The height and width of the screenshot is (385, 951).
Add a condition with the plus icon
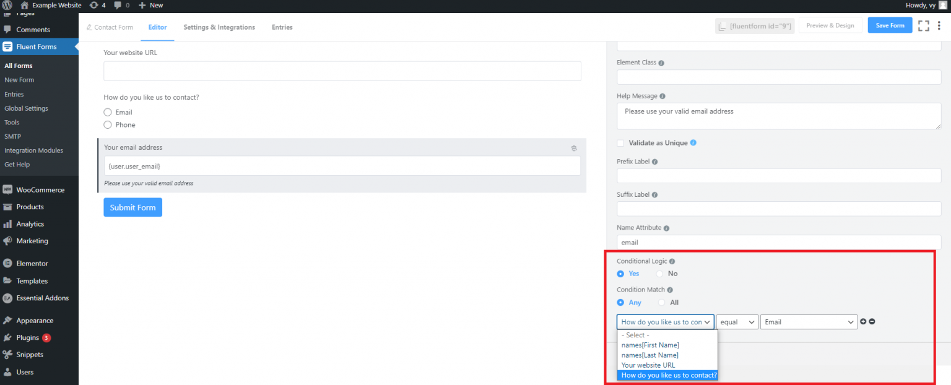click(863, 321)
